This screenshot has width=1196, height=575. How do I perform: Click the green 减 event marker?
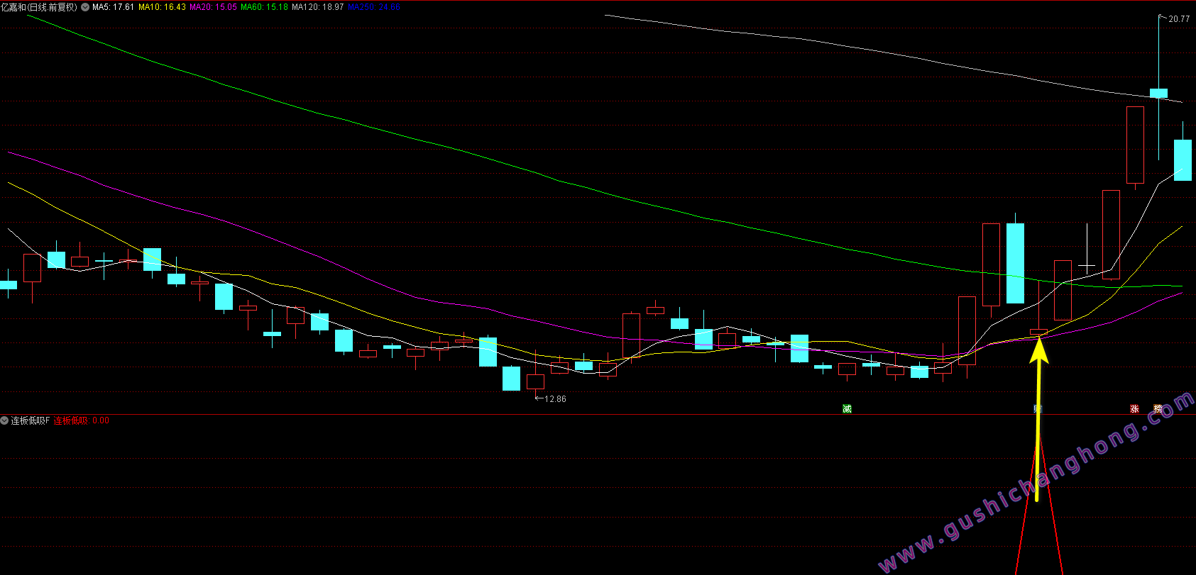click(847, 409)
